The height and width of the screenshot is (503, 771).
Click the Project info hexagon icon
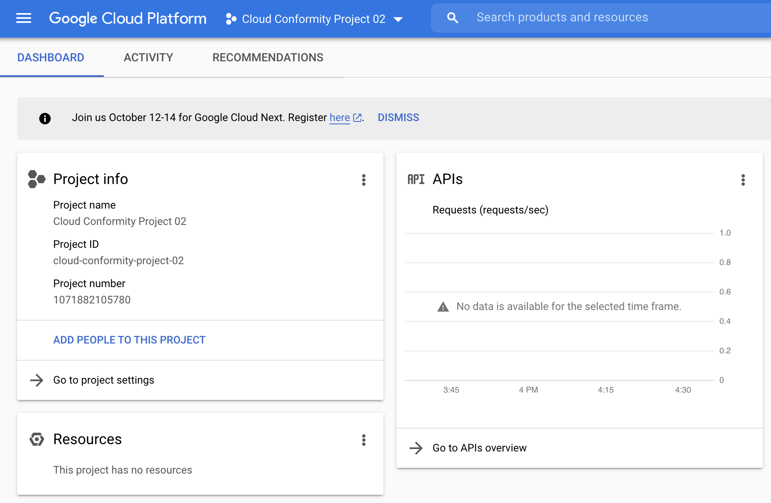pyautogui.click(x=36, y=179)
